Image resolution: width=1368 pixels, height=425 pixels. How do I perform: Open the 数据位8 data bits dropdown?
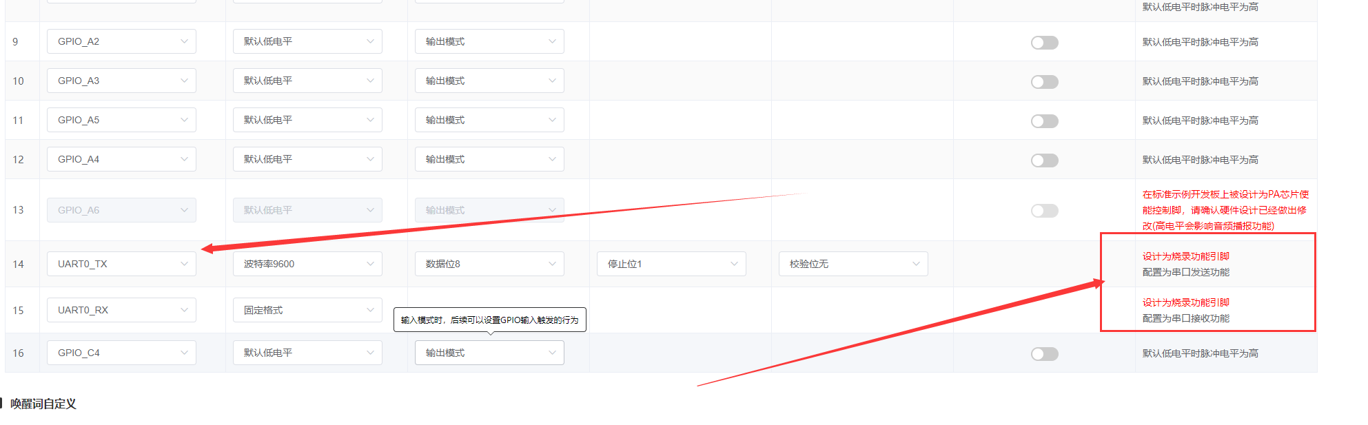point(489,264)
